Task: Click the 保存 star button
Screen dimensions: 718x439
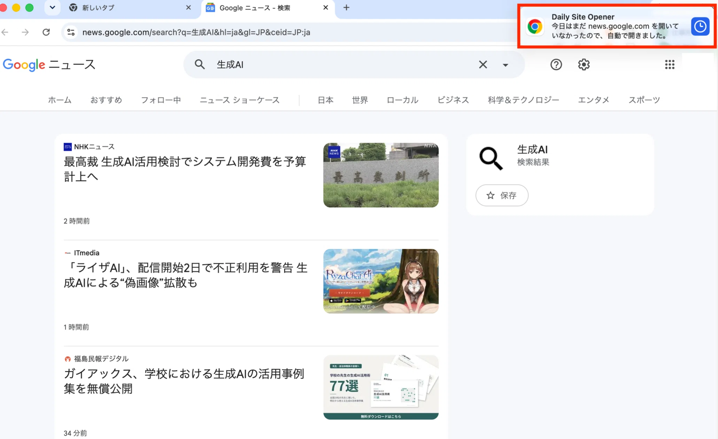Action: (x=502, y=195)
